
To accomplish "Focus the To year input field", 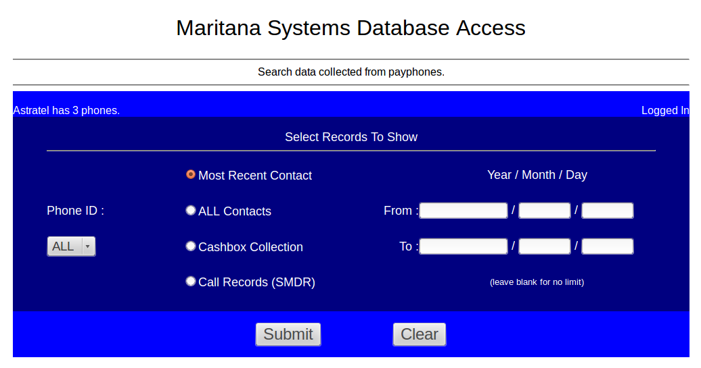I will coord(463,246).
